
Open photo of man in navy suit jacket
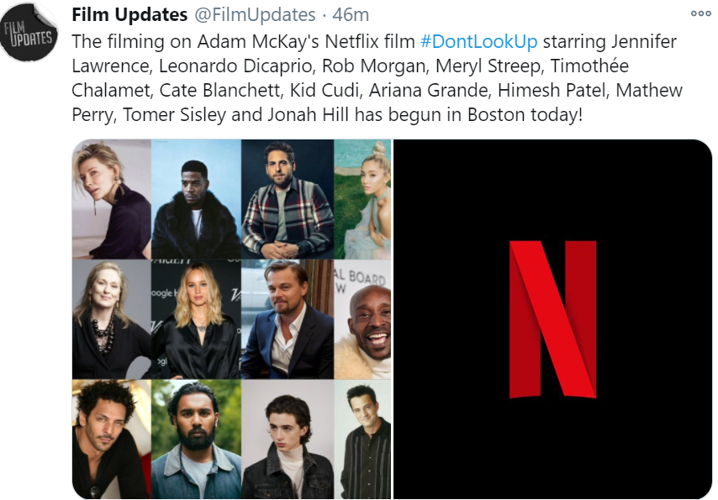288,319
